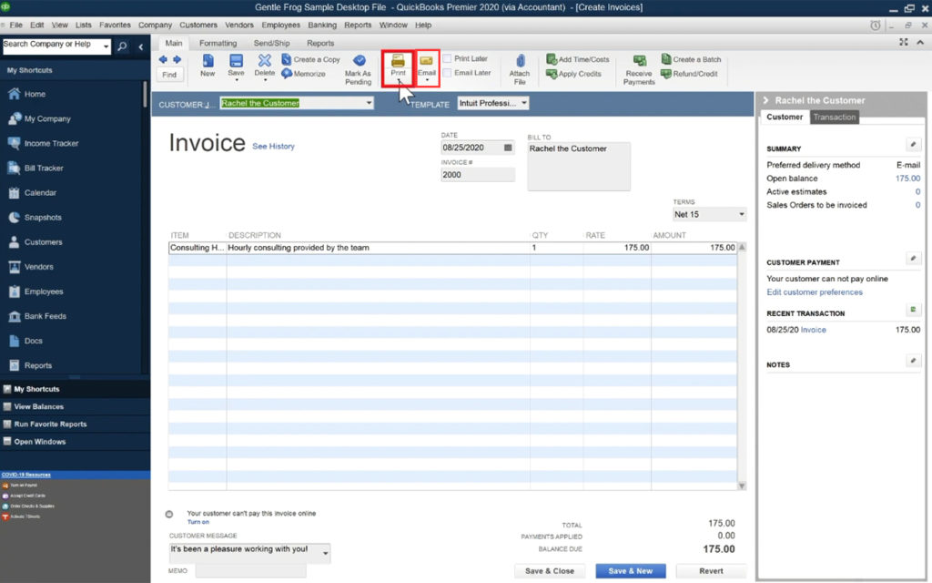The height and width of the screenshot is (583, 932).
Task: Click Create a Copy icon
Action: point(287,59)
